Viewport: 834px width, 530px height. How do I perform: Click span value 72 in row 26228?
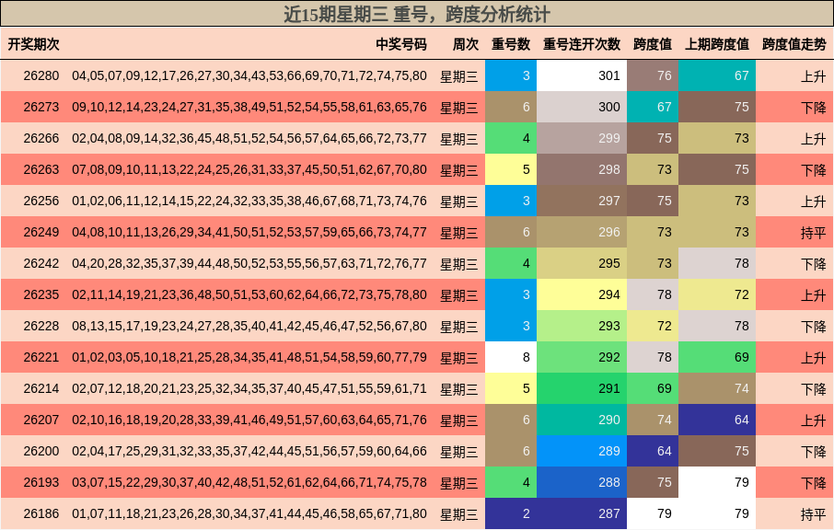653,326
